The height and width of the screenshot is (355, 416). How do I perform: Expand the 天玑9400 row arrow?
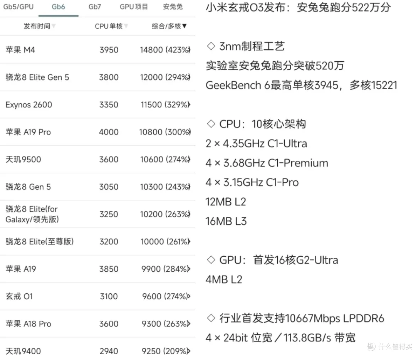(x=189, y=351)
